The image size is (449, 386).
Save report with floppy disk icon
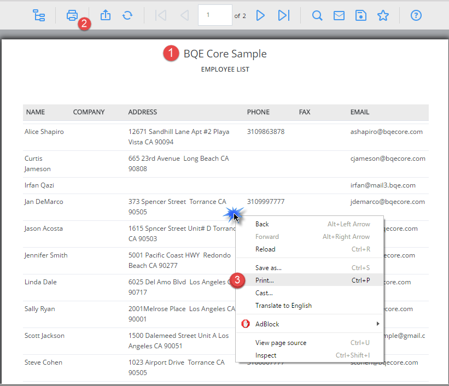click(x=361, y=15)
